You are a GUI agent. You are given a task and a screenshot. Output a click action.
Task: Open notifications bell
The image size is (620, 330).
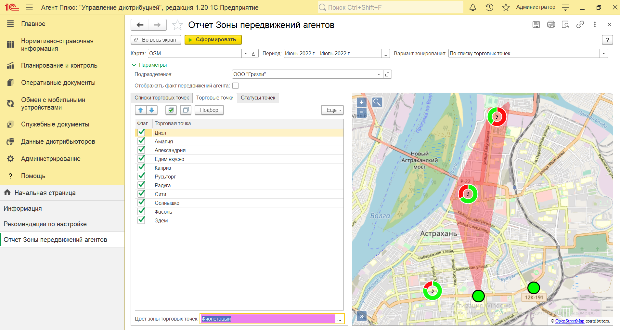[473, 7]
